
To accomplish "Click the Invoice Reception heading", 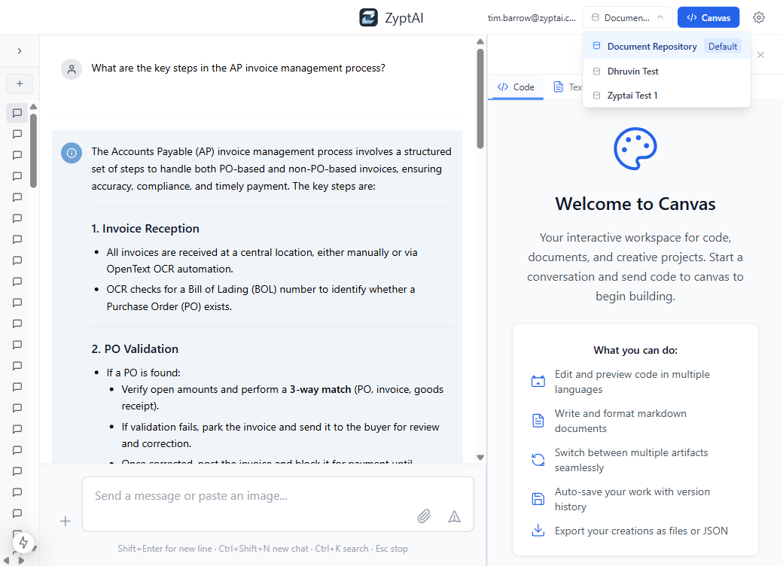I will tap(145, 229).
